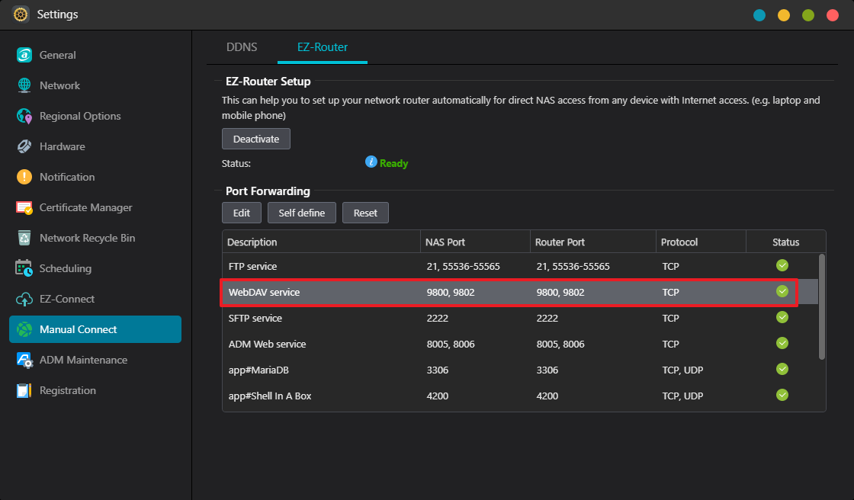Select the EZ-Router tab

pyautogui.click(x=323, y=47)
